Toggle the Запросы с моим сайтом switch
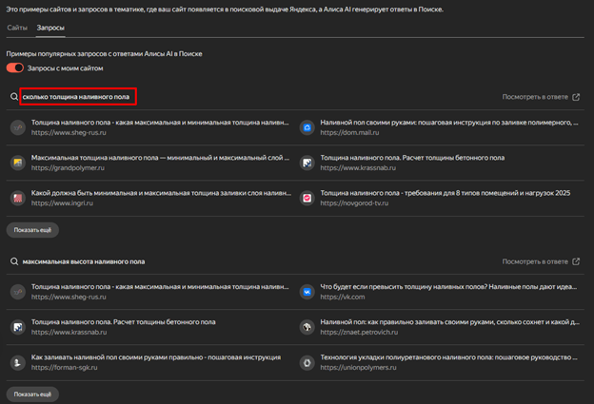The width and height of the screenshot is (594, 404). pyautogui.click(x=15, y=68)
